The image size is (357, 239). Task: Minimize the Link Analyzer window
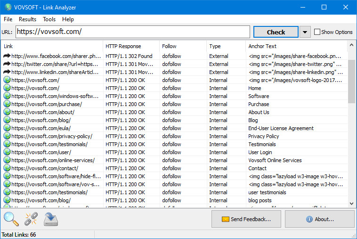(302, 7)
